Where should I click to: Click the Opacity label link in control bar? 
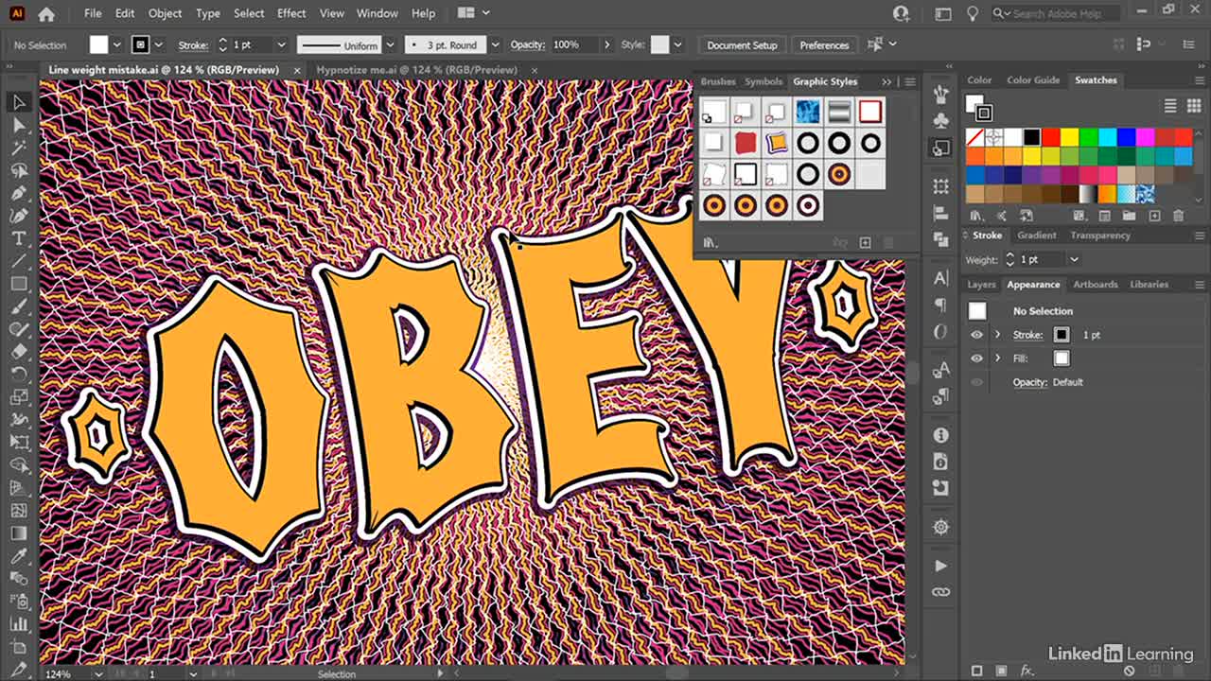click(x=528, y=45)
